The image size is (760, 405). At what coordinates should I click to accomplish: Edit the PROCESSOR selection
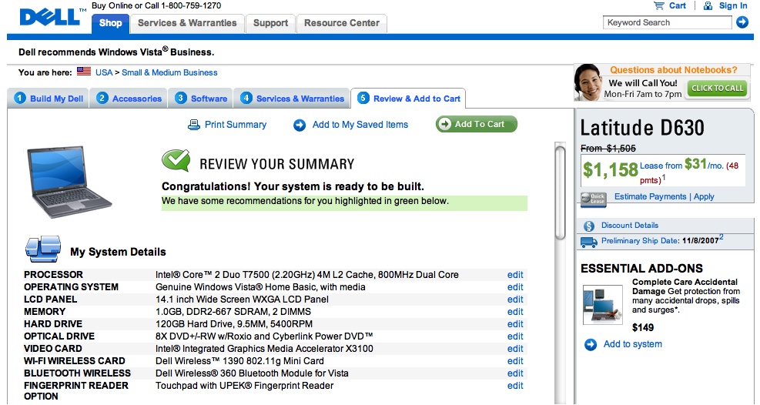pyautogui.click(x=515, y=275)
